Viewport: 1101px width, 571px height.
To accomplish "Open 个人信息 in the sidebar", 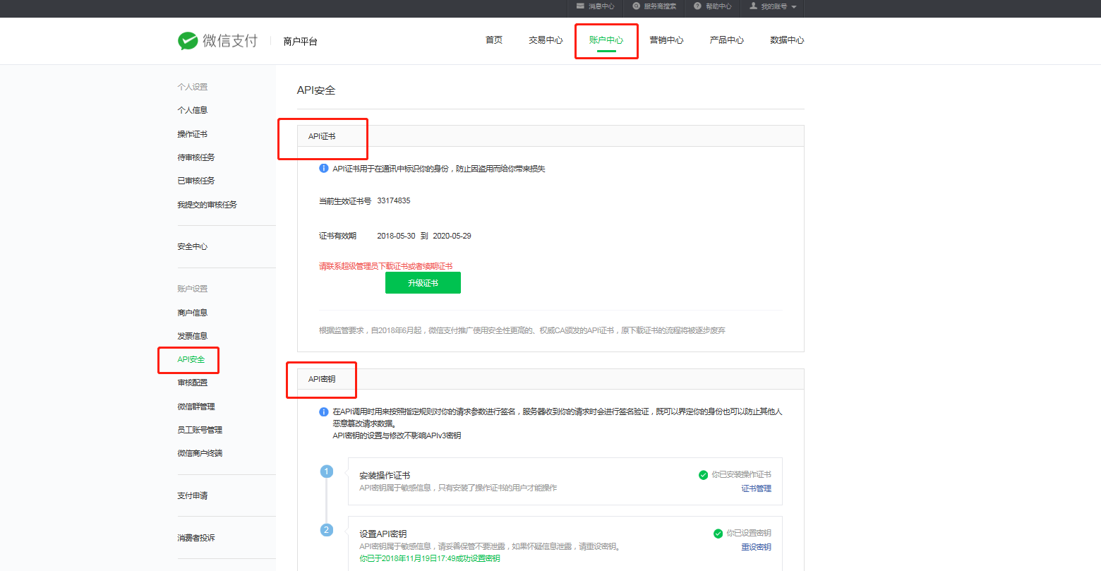I will pyautogui.click(x=193, y=110).
